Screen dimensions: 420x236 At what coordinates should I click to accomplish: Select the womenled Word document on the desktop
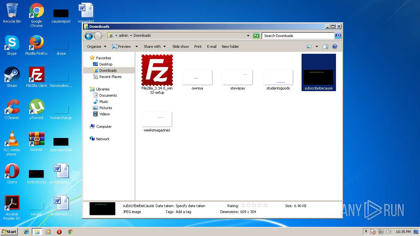tap(86, 13)
